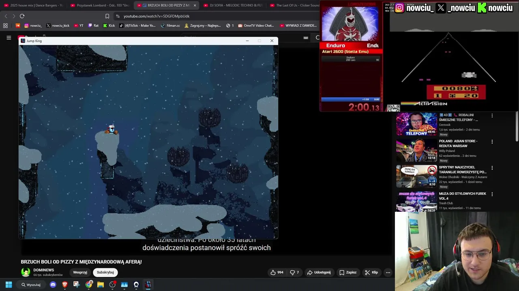
Task: Open the Kick bookmark
Action: pos(109,25)
